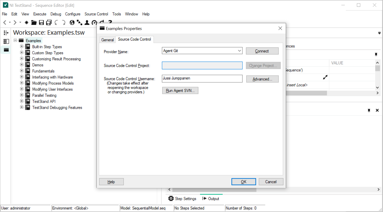Image resolution: width=383 pixels, height=212 pixels.
Task: Open the Back history dropdown arrow
Action: [10, 22]
